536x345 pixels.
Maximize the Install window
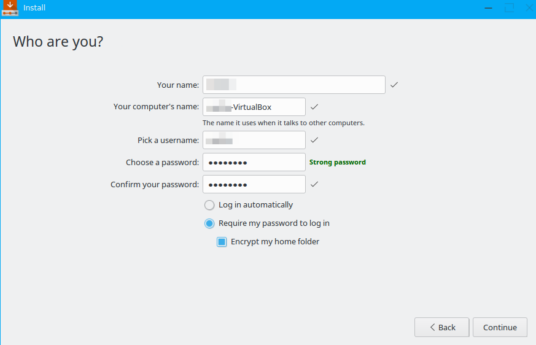[x=509, y=8]
